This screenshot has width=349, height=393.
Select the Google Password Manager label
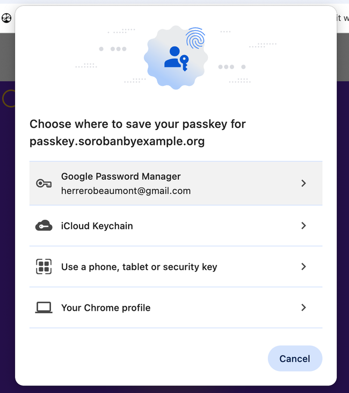point(121,177)
